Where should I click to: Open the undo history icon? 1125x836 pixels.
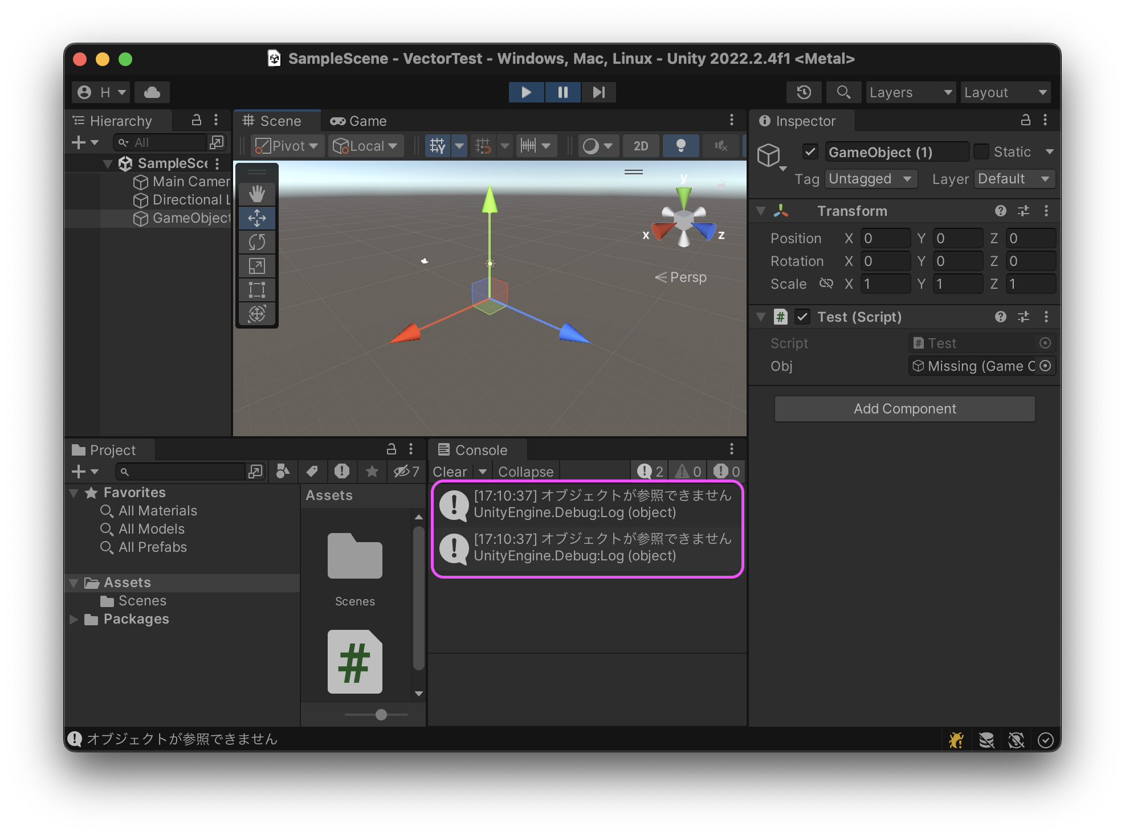pyautogui.click(x=804, y=92)
